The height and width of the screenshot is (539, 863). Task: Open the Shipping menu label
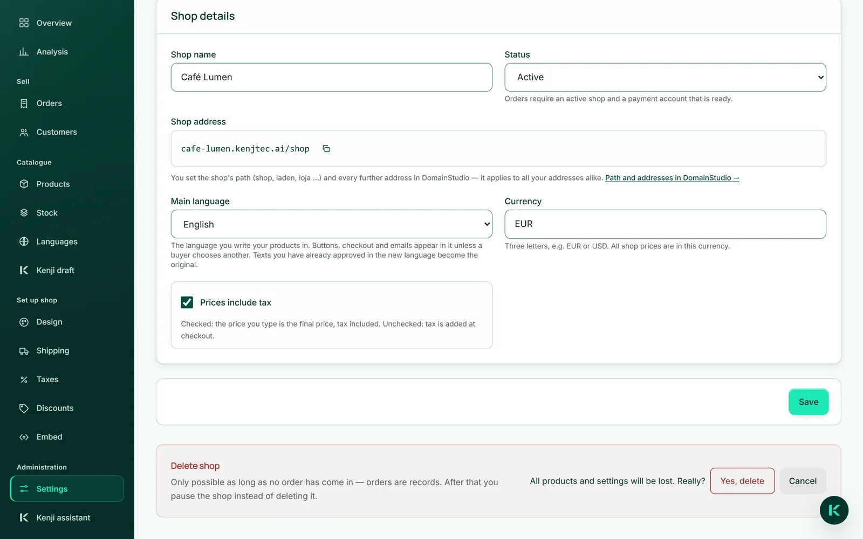coord(53,351)
